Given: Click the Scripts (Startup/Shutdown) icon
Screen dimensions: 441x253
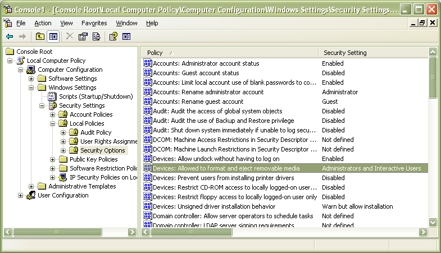Looking at the screenshot, I should point(52,96).
